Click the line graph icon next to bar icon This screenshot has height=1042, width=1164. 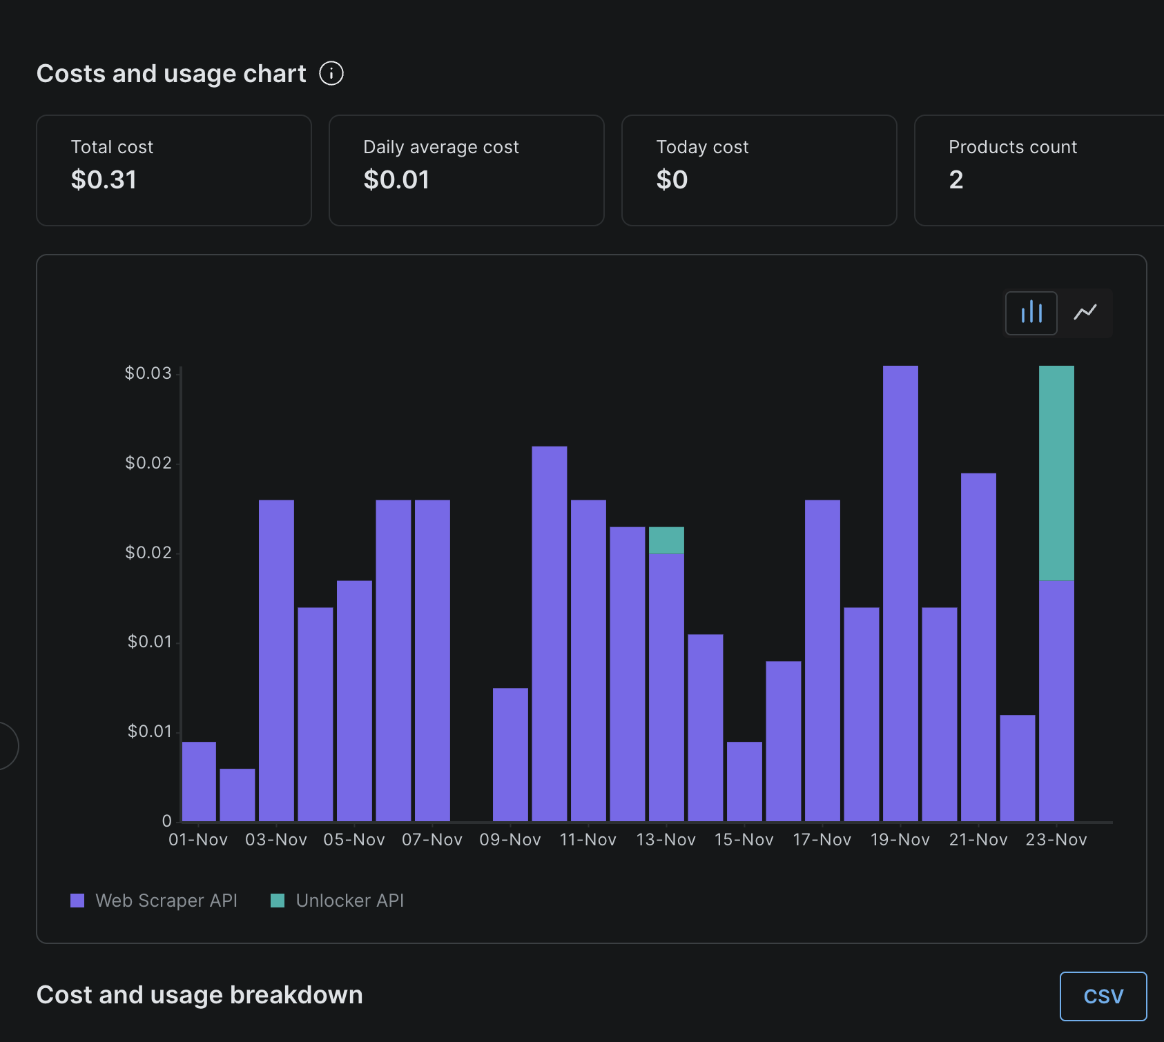tap(1085, 313)
